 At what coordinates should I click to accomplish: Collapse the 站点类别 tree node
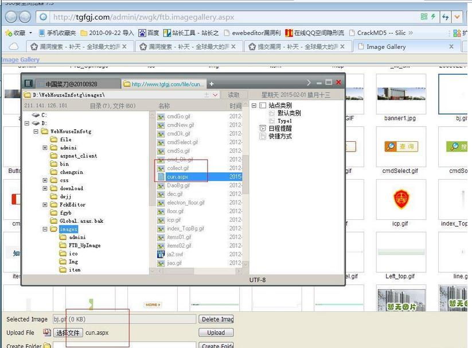253,106
